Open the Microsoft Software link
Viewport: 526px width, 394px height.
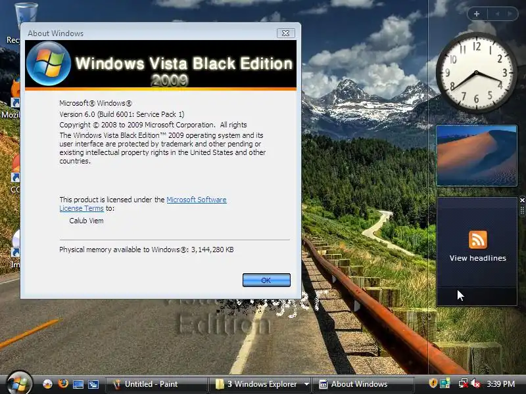coord(196,200)
